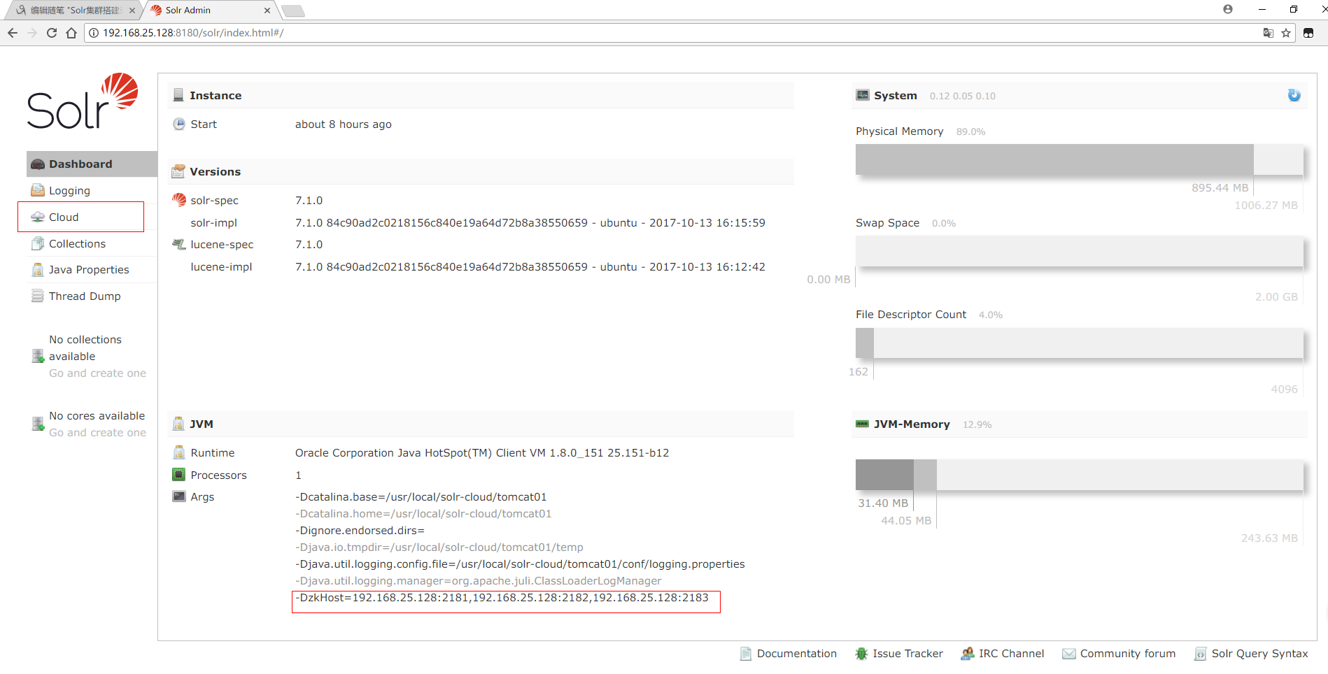Visit the Community forum

point(1127,653)
